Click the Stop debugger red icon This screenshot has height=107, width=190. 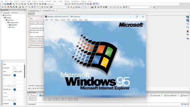[91, 4]
